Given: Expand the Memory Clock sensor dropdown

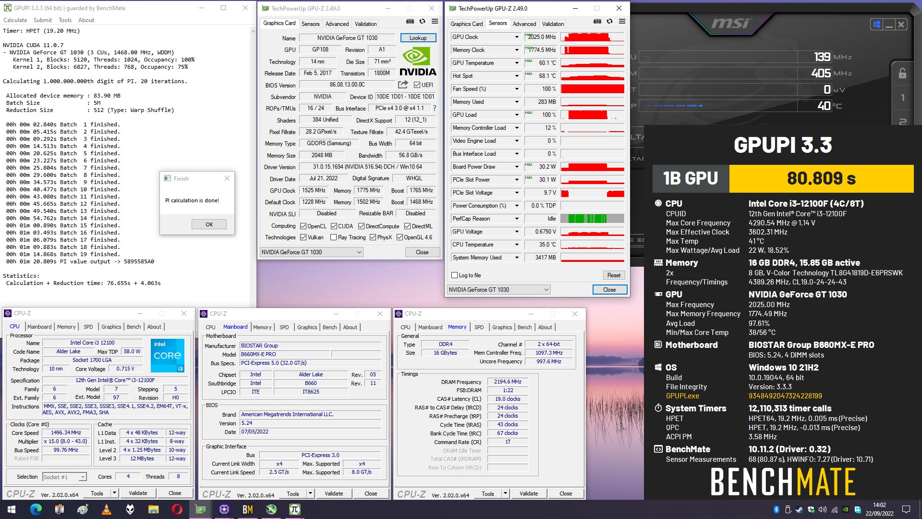Looking at the screenshot, I should (517, 50).
